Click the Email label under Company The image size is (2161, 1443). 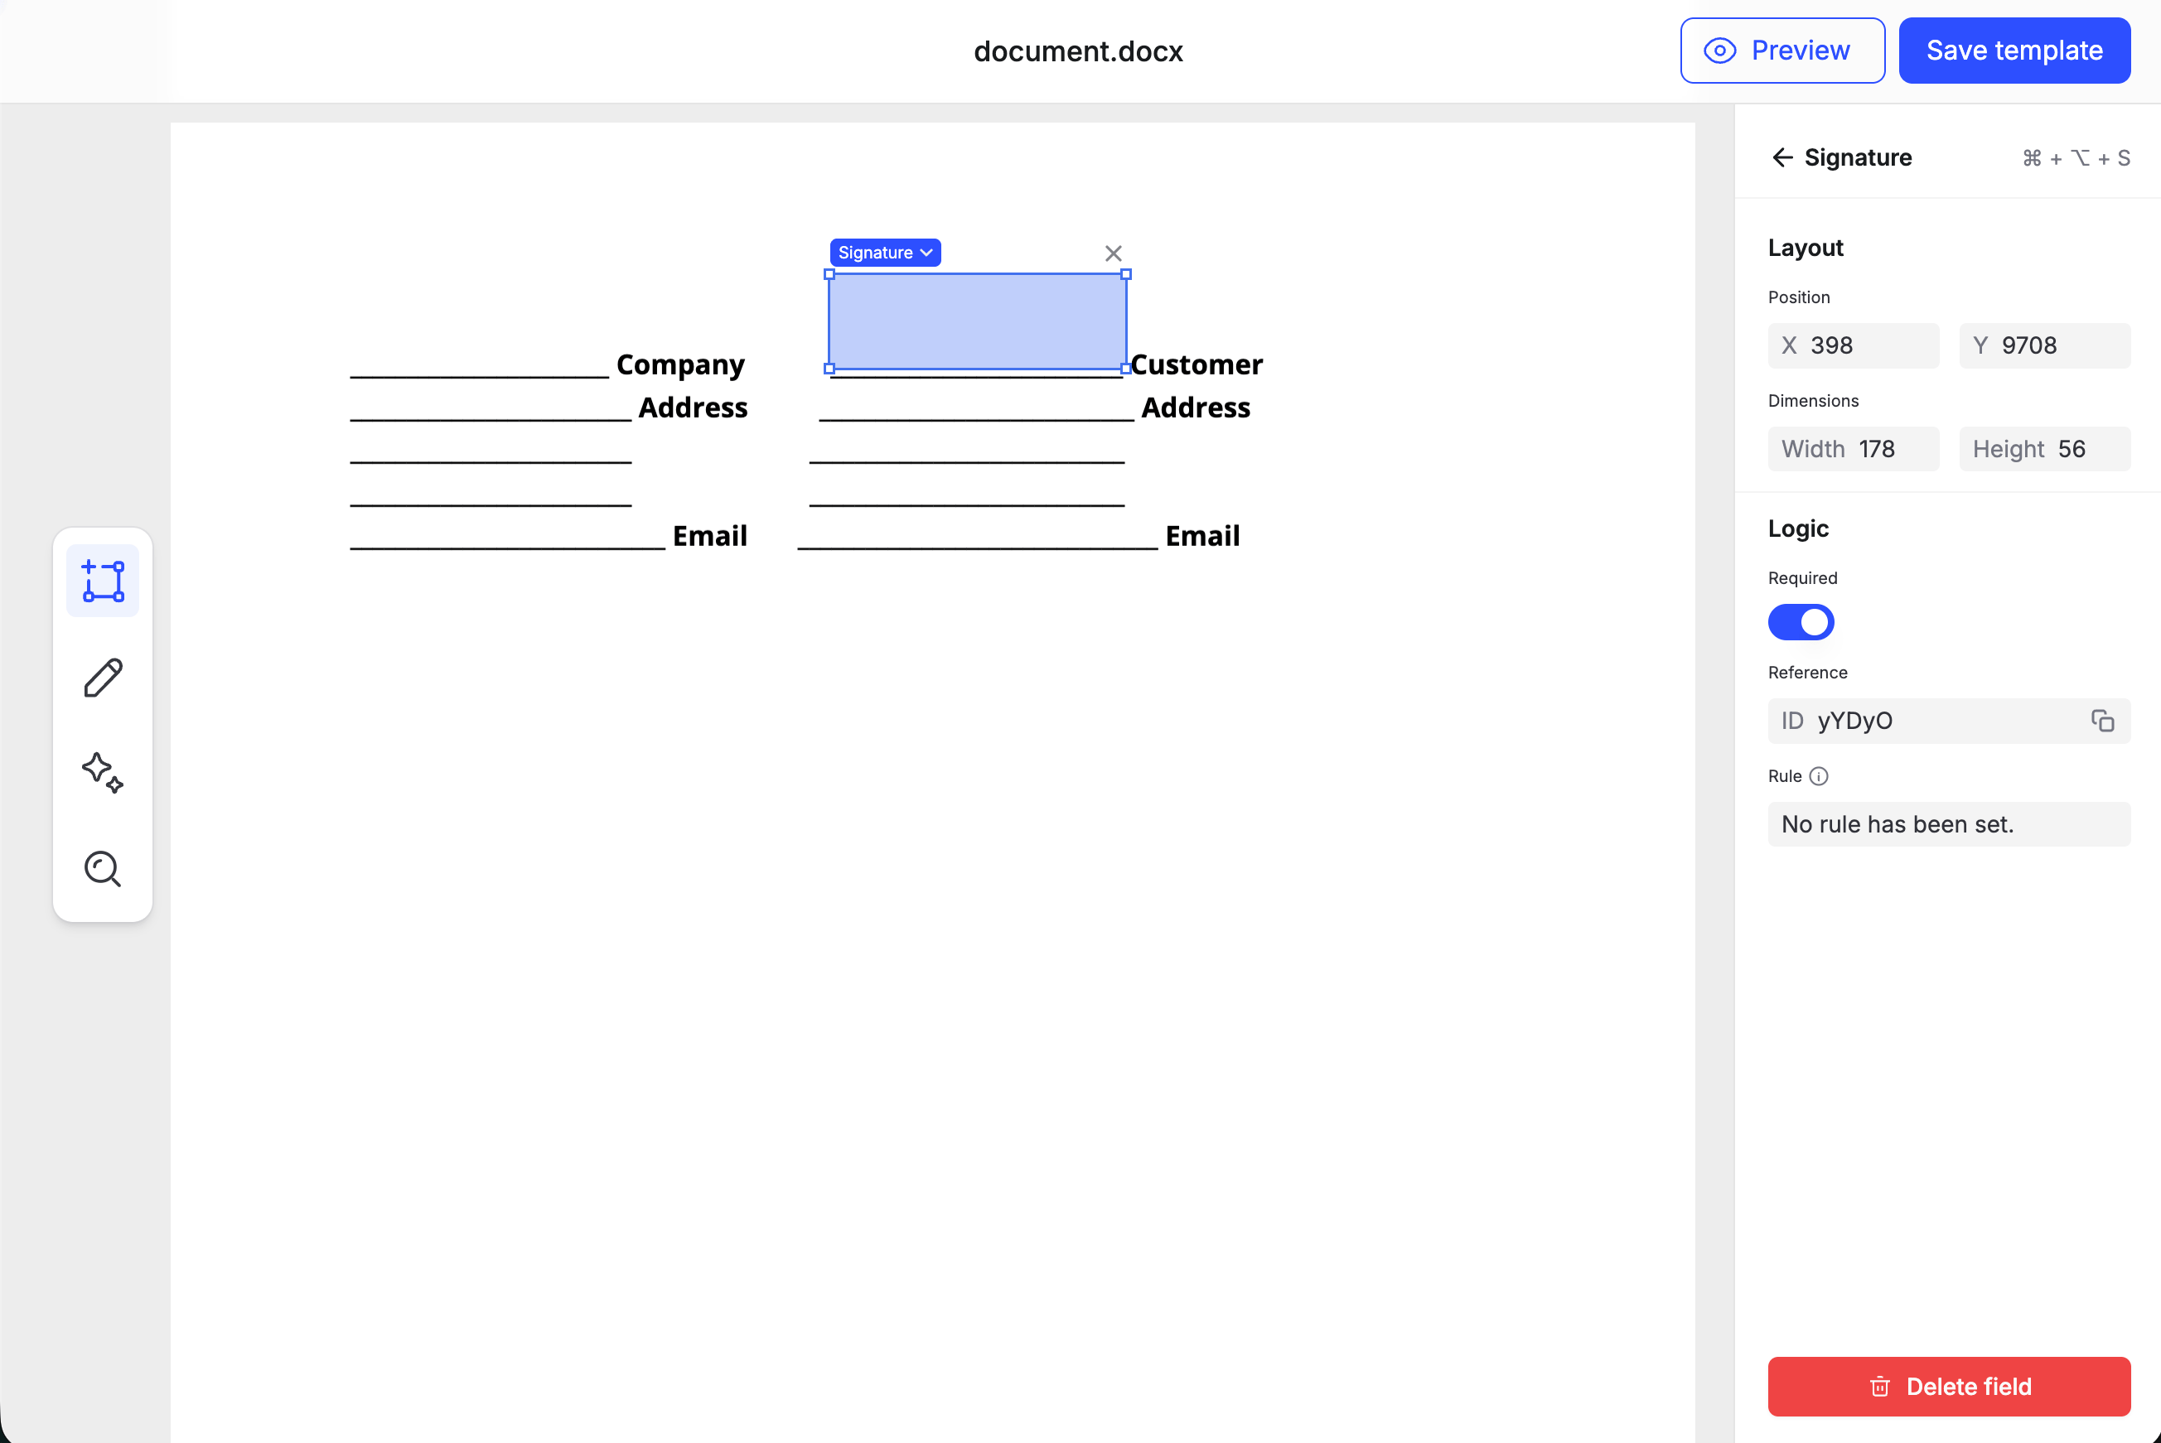tap(709, 536)
